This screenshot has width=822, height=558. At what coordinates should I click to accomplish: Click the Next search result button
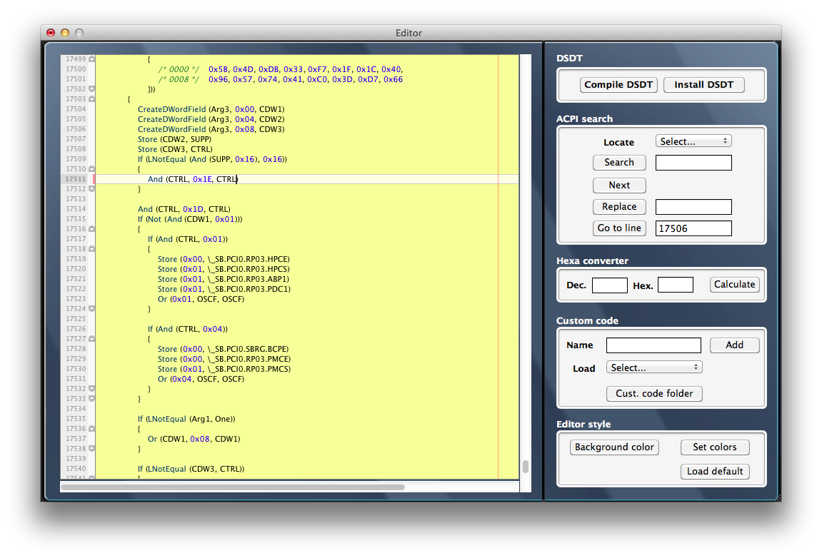[x=618, y=186]
